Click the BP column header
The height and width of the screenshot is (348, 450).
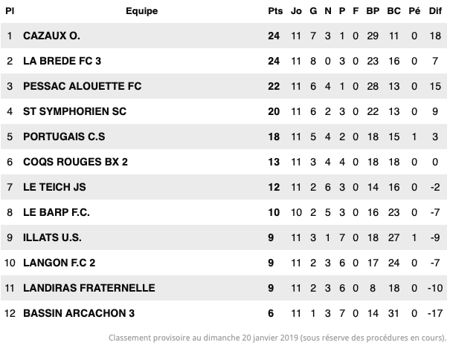click(373, 11)
